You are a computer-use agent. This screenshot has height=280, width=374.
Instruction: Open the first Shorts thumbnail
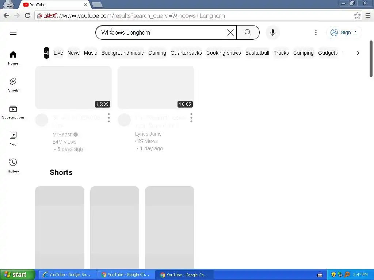[x=60, y=227]
